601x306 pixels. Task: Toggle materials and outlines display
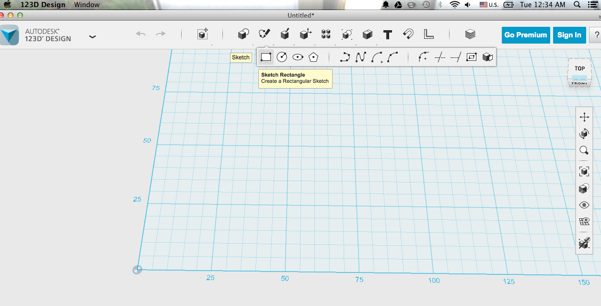[584, 188]
